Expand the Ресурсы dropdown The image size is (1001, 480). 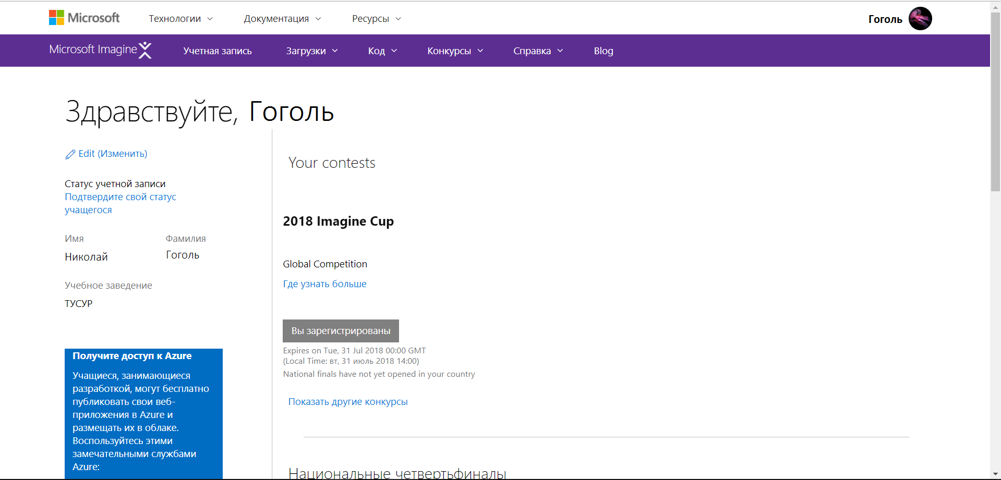pos(377,19)
